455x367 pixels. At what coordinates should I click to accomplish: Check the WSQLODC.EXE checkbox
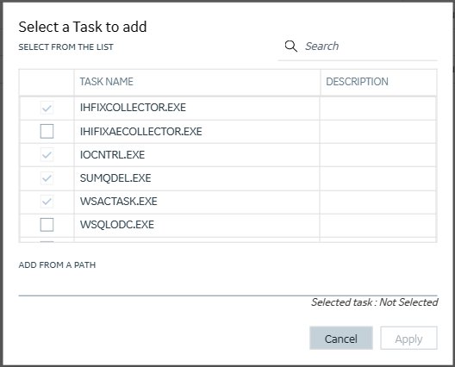point(47,225)
